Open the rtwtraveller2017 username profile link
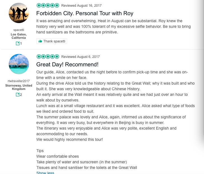Screen dimensions: 204x174 tap(19, 81)
